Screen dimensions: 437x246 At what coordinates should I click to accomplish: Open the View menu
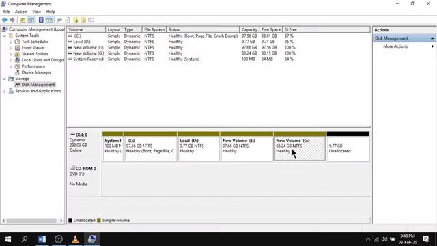click(x=36, y=12)
